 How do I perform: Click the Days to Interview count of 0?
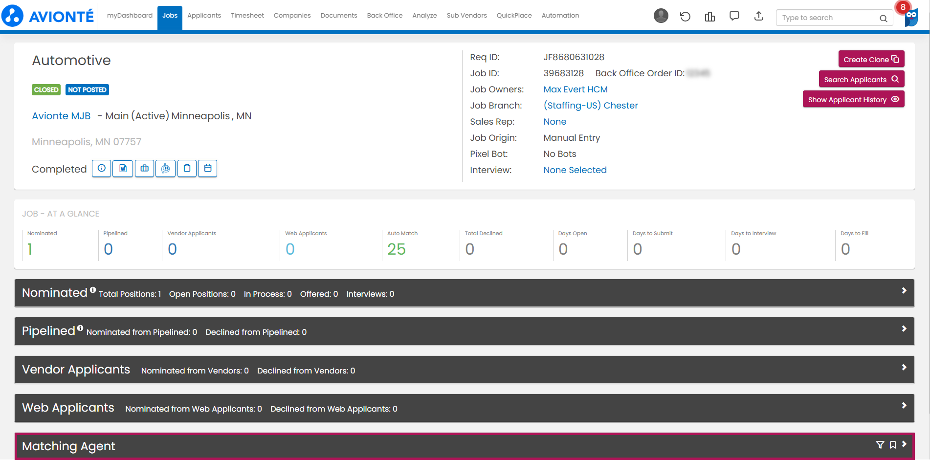736,249
